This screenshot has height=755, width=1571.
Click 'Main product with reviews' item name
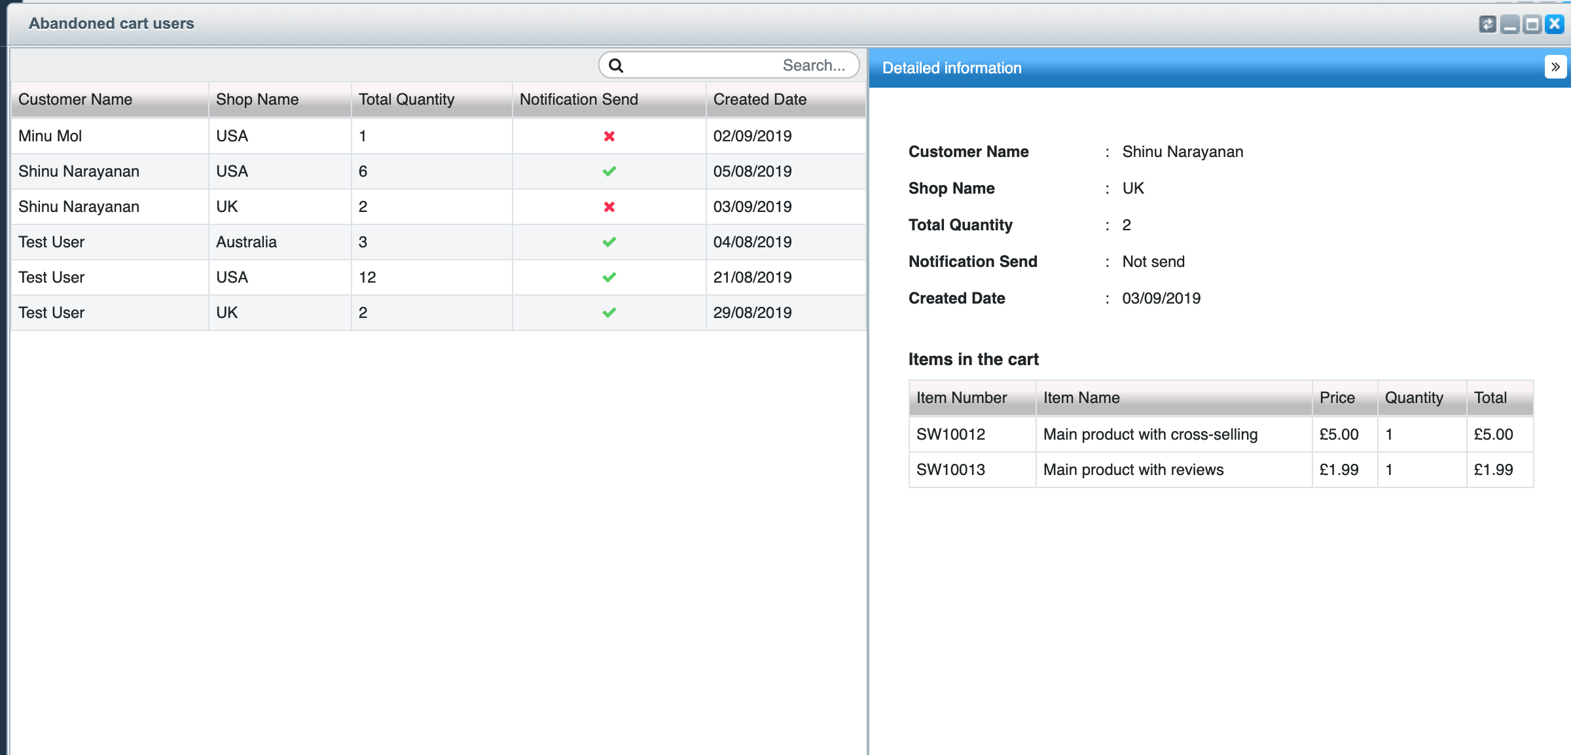point(1134,470)
